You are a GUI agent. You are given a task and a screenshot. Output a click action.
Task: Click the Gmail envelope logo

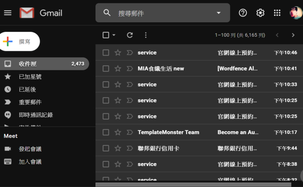(x=27, y=13)
